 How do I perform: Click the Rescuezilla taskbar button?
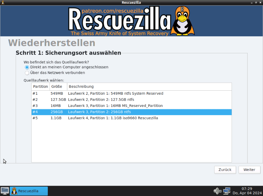click(x=29, y=191)
